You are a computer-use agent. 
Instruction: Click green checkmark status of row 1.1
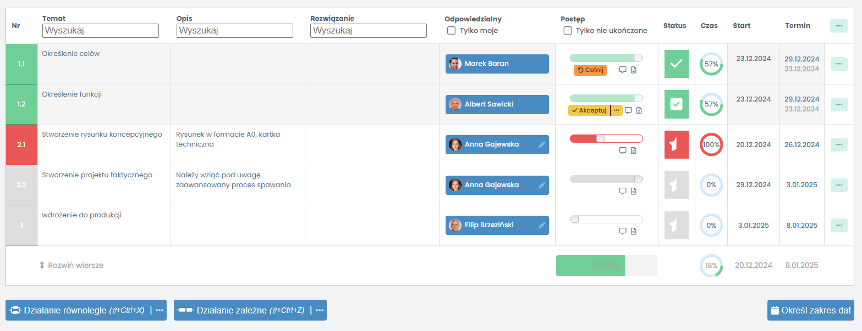[x=676, y=64]
